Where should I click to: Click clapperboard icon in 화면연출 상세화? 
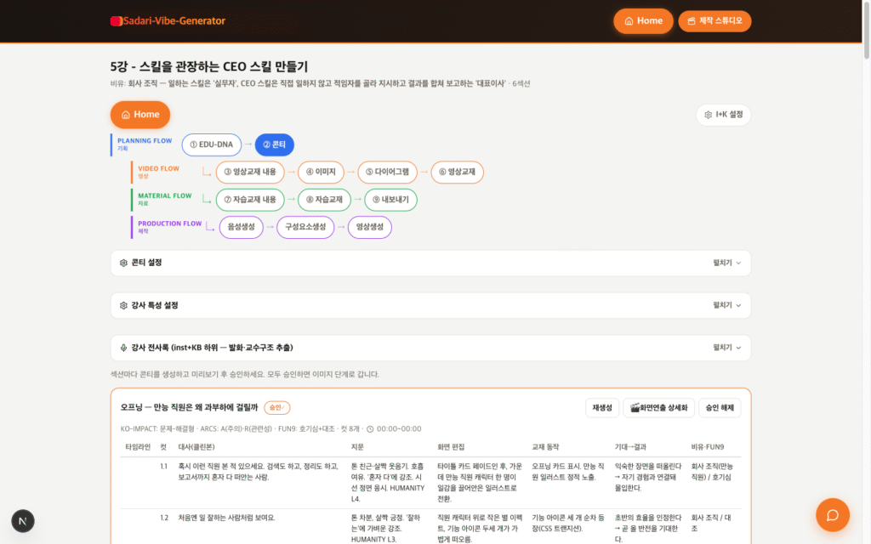635,408
